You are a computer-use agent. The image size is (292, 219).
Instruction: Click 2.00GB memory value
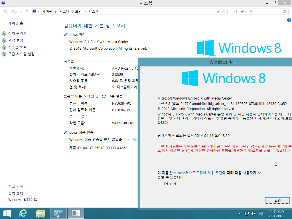coord(117,75)
